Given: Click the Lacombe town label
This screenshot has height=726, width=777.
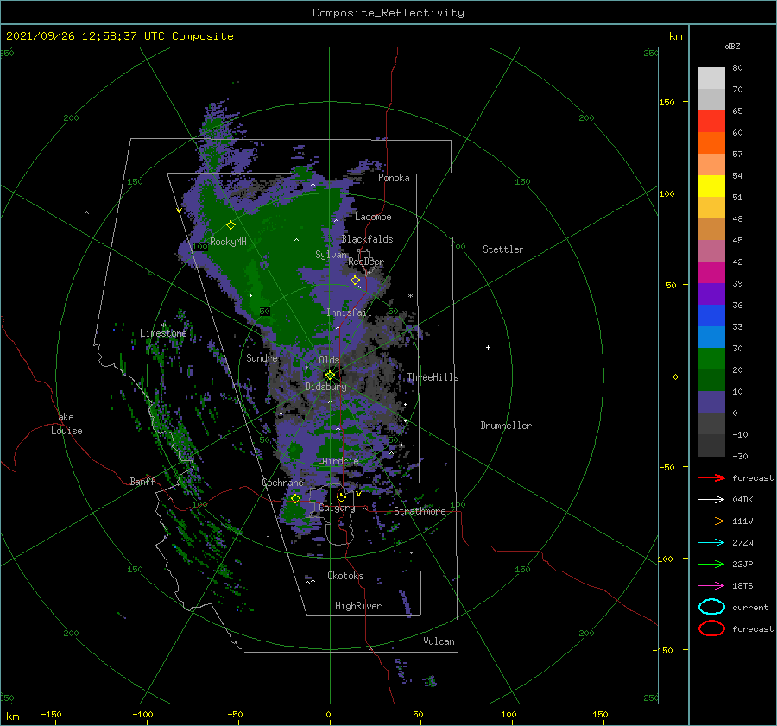Looking at the screenshot, I should [x=373, y=217].
